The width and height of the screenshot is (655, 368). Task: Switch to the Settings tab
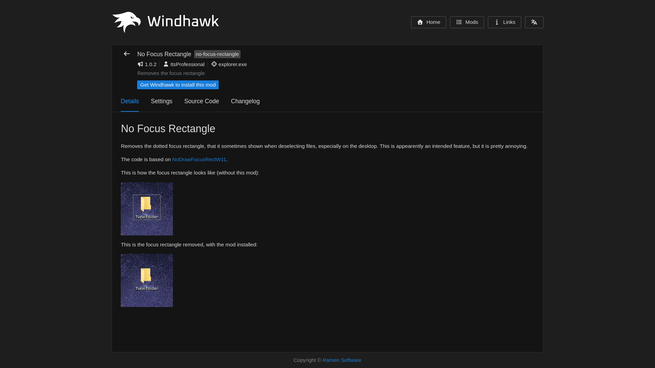(161, 101)
